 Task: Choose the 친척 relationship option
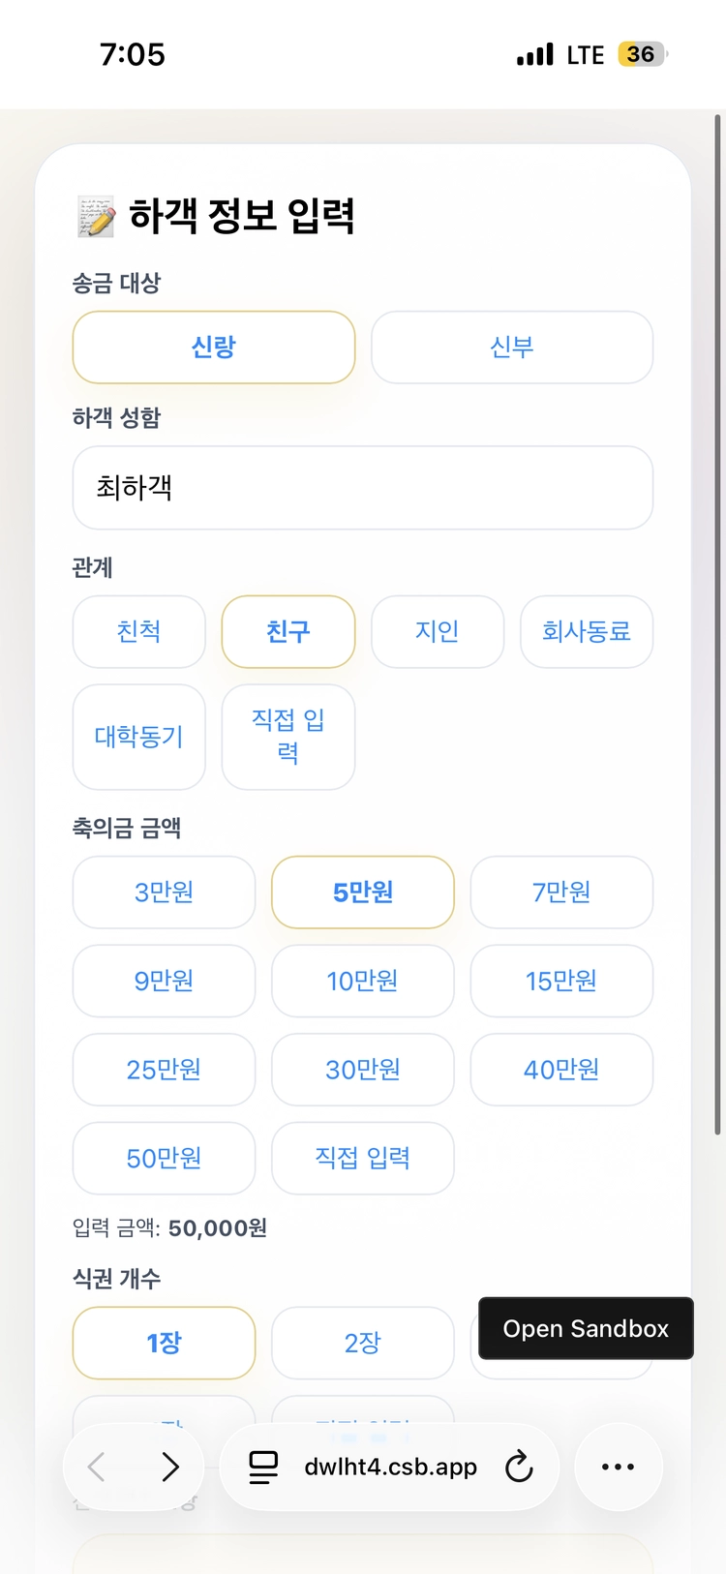pyautogui.click(x=139, y=632)
